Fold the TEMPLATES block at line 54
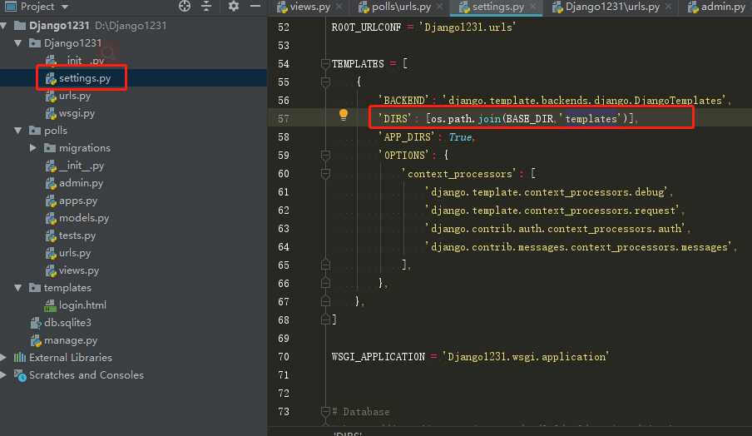The width and height of the screenshot is (752, 436). (324, 64)
